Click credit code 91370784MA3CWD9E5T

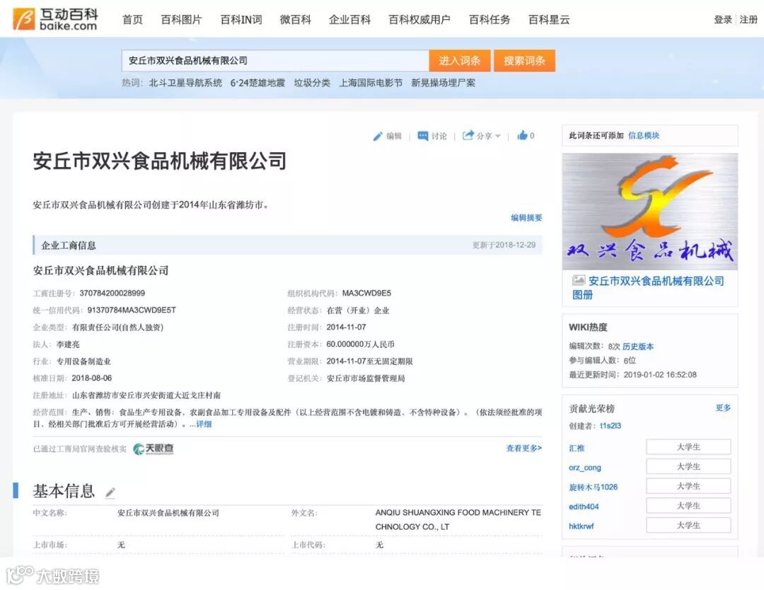coord(132,311)
